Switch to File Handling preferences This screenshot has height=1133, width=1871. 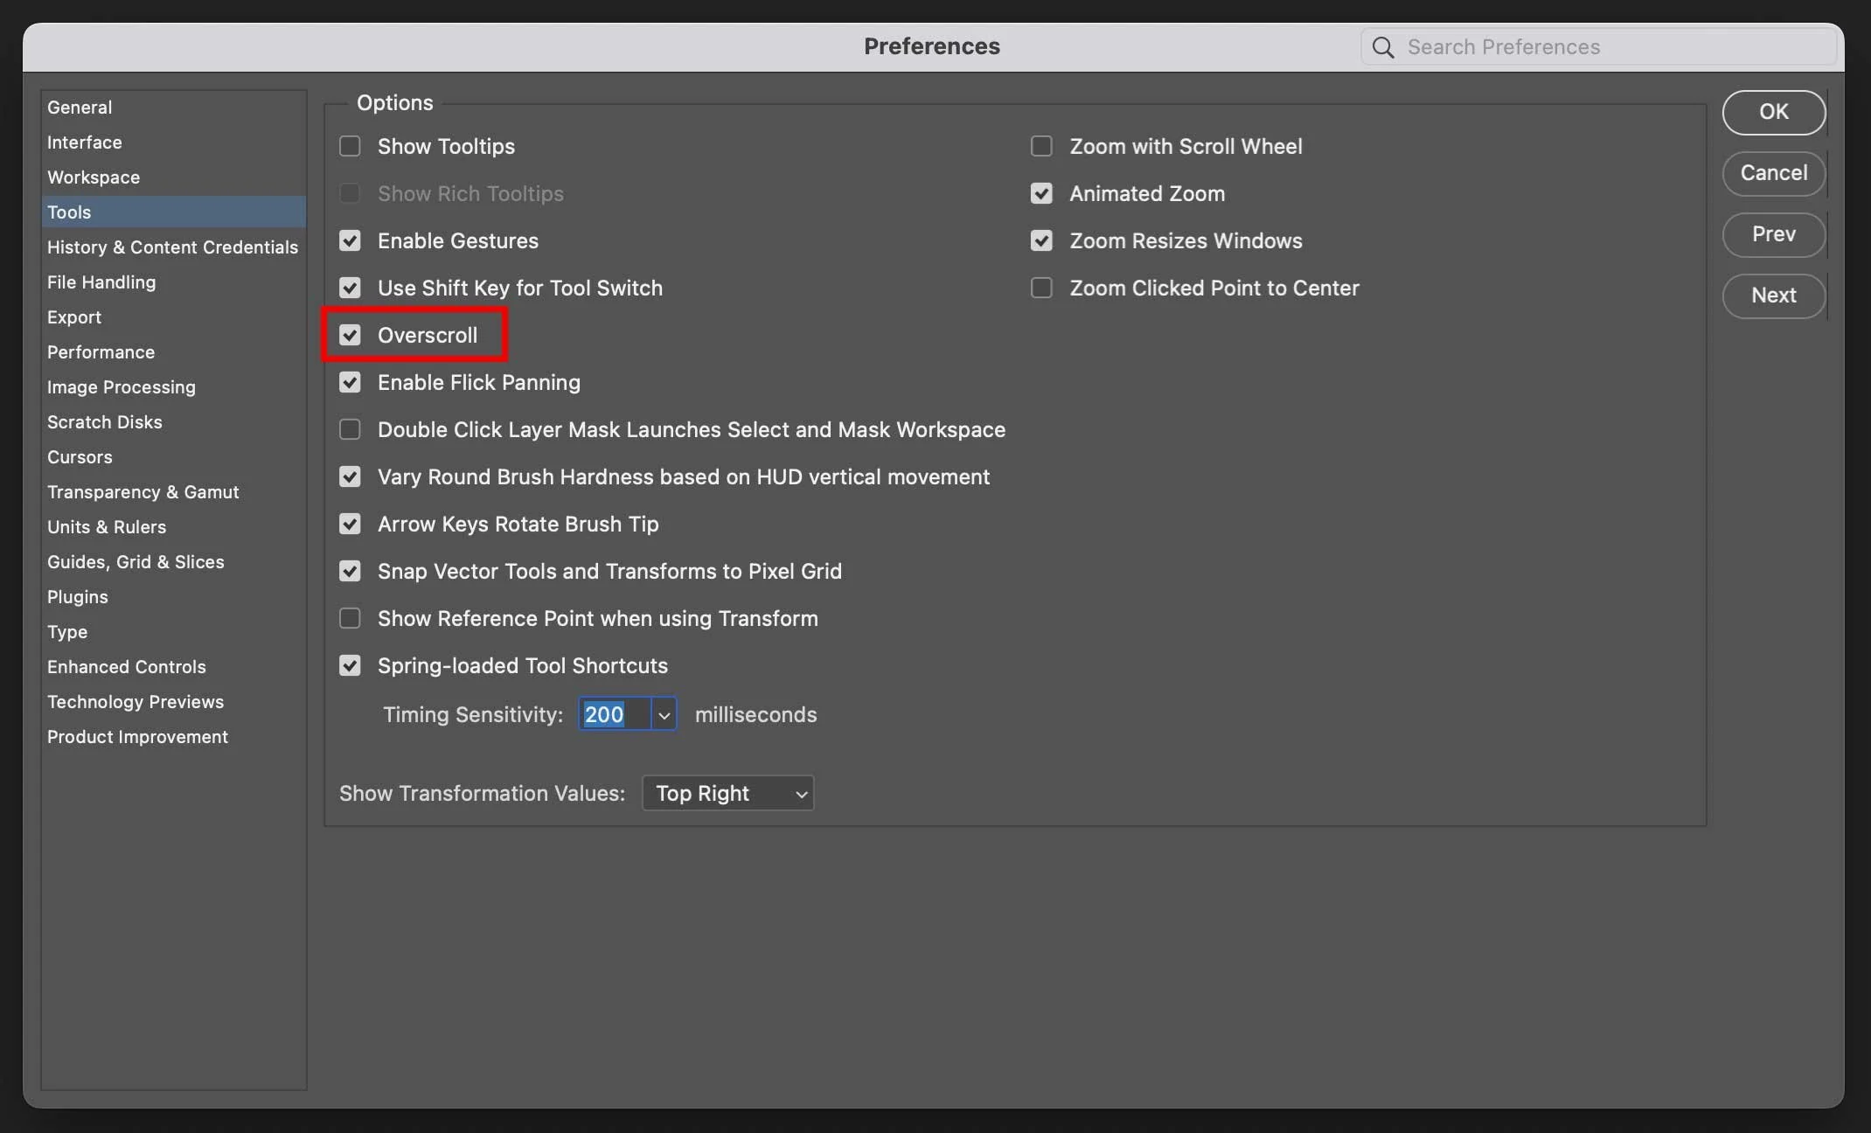point(173,282)
